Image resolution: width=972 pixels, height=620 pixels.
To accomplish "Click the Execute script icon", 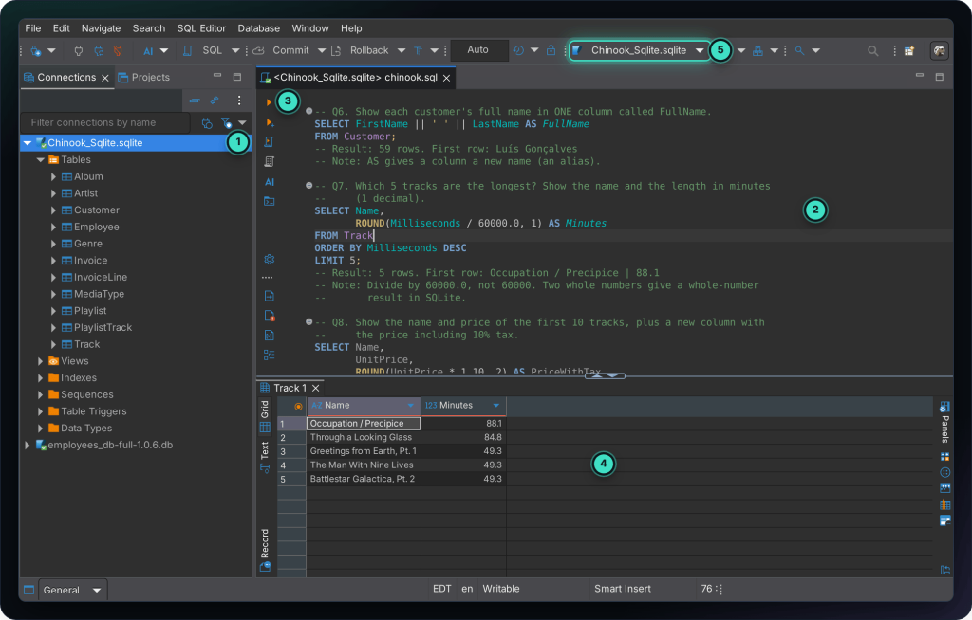I will tap(269, 142).
